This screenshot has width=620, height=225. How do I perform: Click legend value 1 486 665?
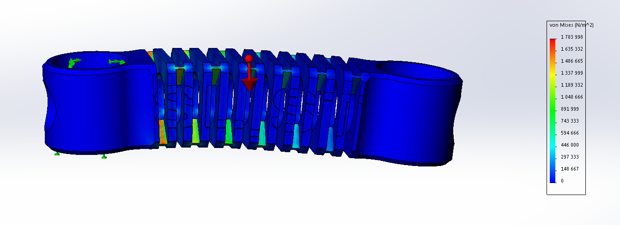click(572, 61)
